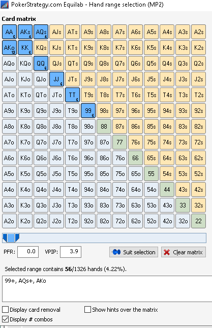The height and width of the screenshot is (328, 212).
Task: Click the VPIP value field
Action: tap(71, 252)
